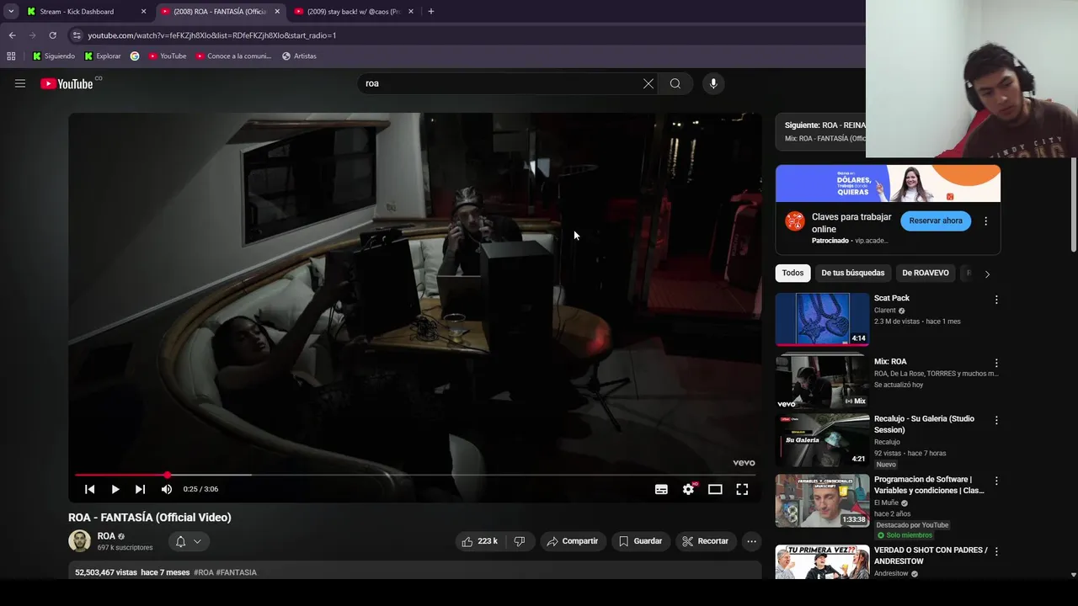Open options for Programacion de Software video
The height and width of the screenshot is (606, 1078).
(x=996, y=481)
